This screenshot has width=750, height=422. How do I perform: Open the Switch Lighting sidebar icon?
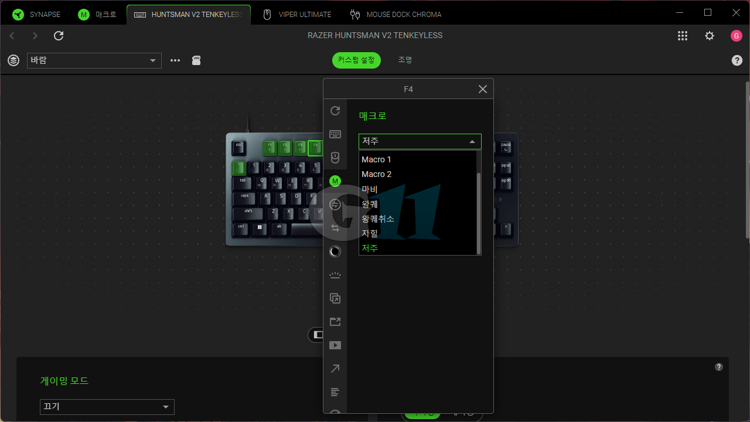(335, 275)
